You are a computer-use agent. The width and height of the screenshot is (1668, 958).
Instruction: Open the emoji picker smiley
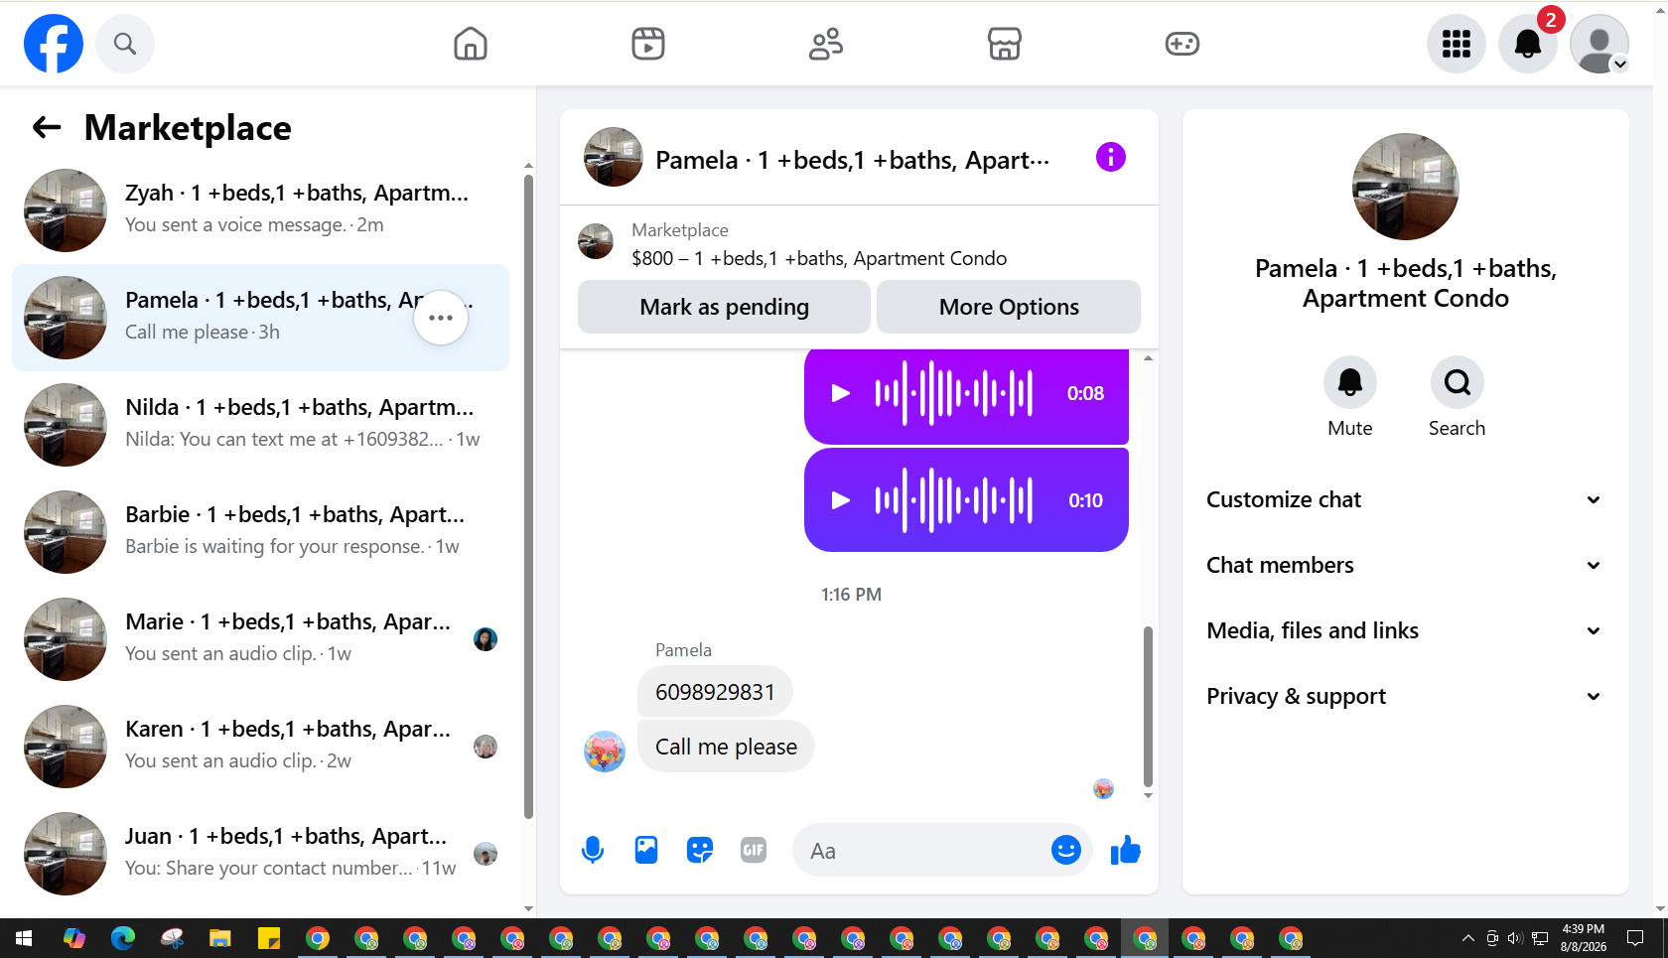1065,851
